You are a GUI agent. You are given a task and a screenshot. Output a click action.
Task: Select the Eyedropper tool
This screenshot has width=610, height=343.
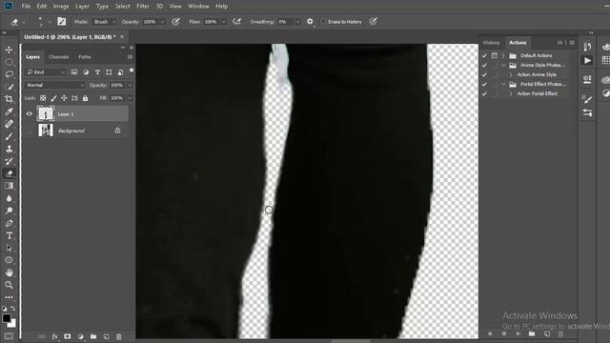(9, 111)
